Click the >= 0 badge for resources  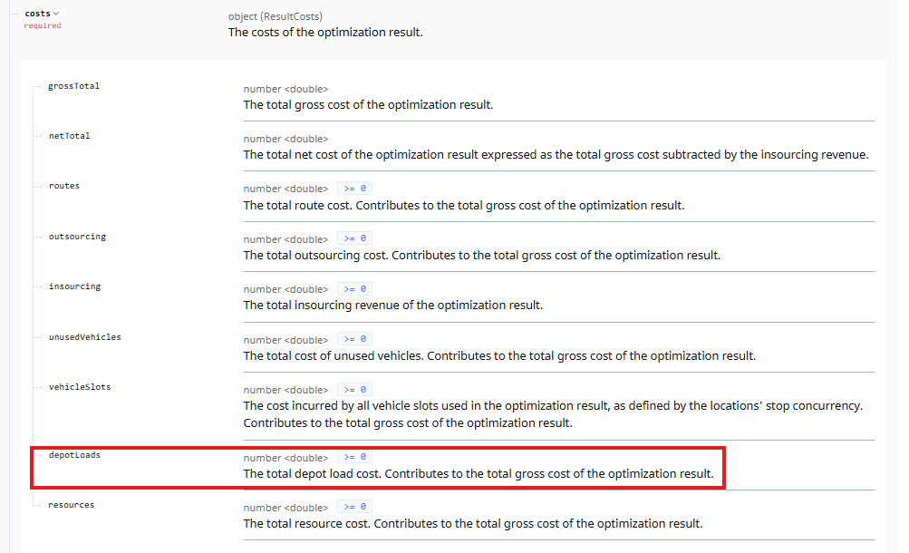pyautogui.click(x=354, y=507)
